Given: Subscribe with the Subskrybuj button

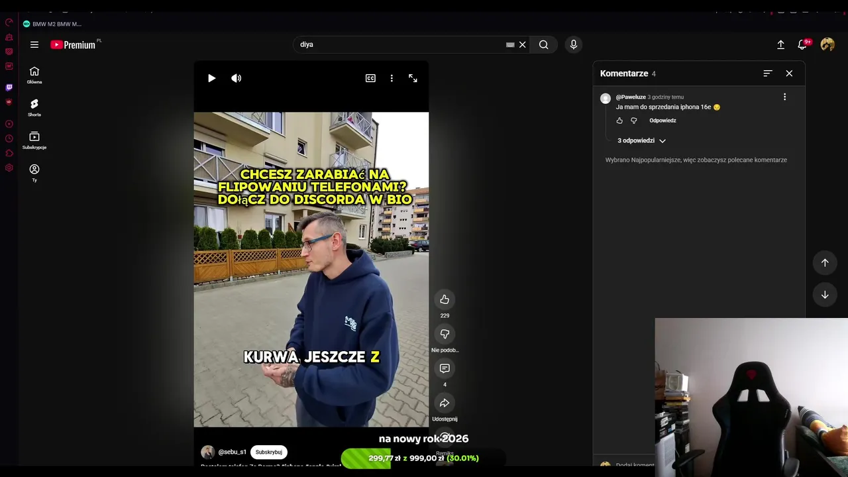Looking at the screenshot, I should tap(268, 452).
